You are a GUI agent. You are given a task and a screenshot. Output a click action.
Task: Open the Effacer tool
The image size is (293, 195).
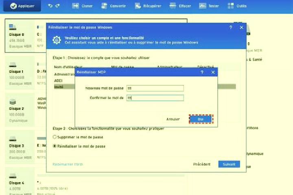(x=180, y=6)
